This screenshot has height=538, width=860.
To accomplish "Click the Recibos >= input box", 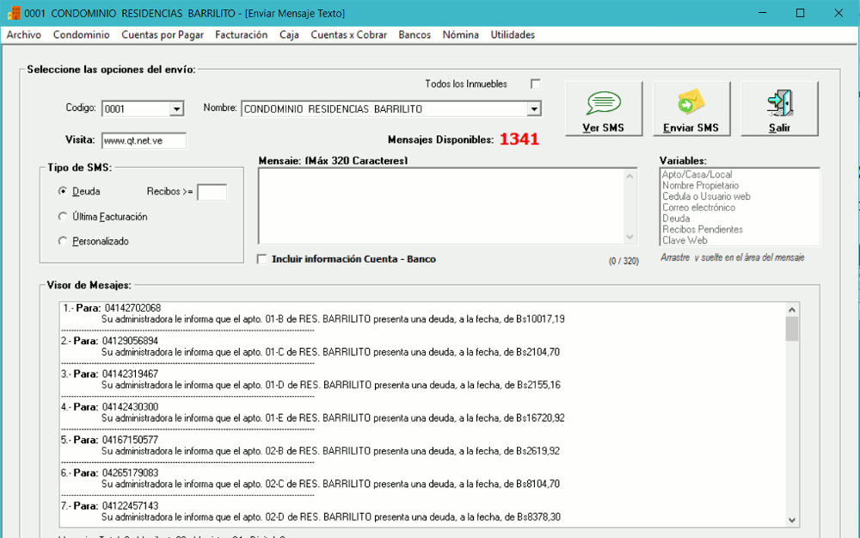I will coord(212,192).
